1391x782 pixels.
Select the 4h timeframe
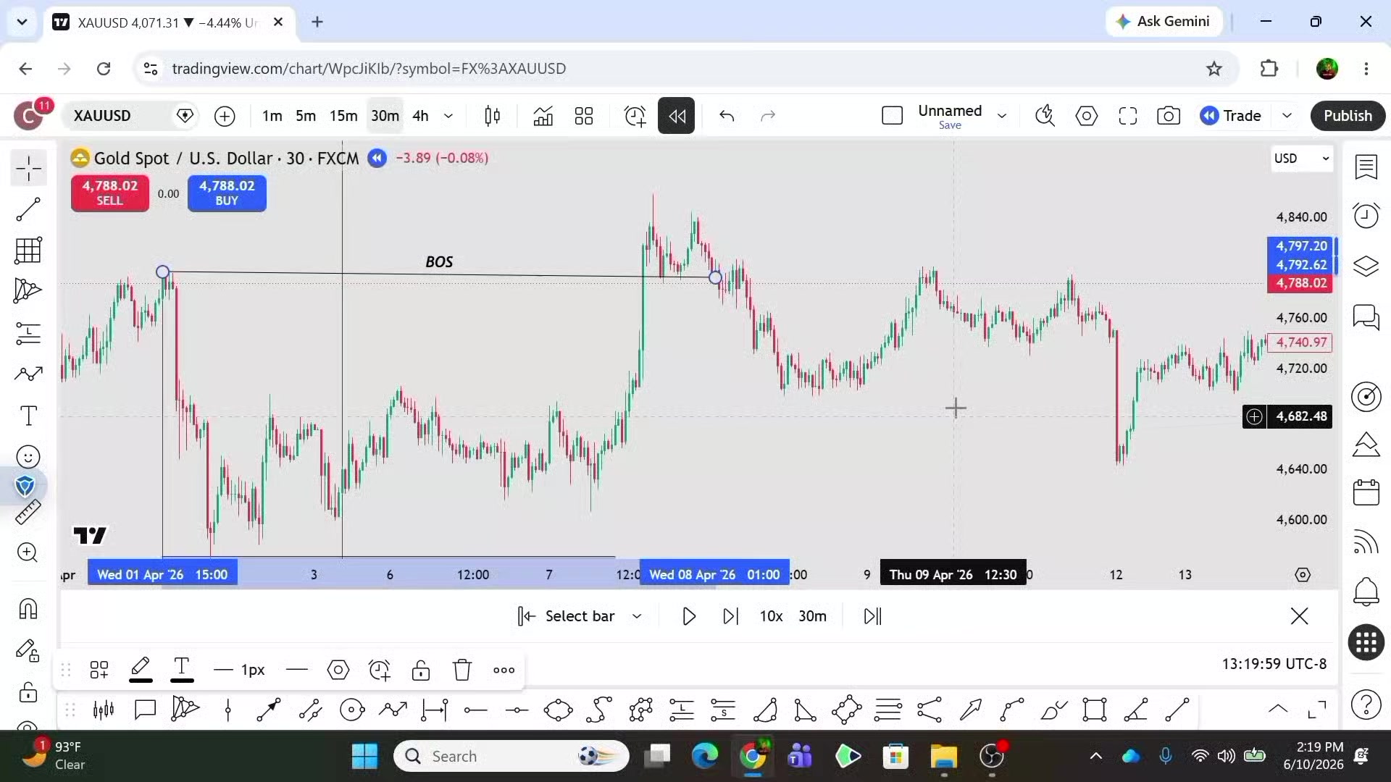pos(420,116)
